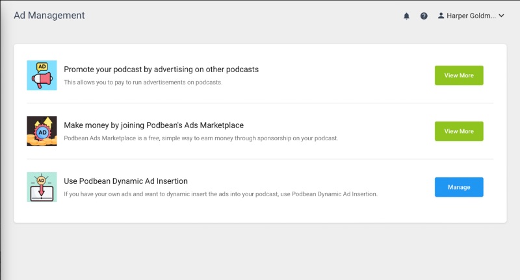The image size is (520, 280).
Task: Click the Ad Management page title
Action: (x=49, y=15)
